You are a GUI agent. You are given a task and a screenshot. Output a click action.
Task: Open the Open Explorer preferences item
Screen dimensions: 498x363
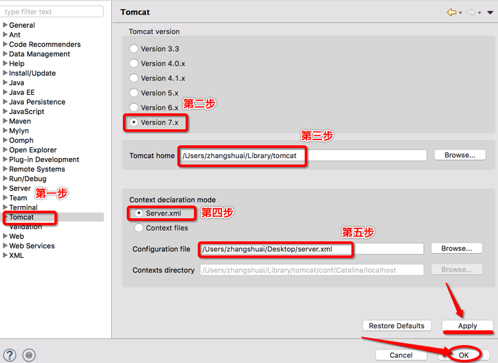(x=33, y=150)
